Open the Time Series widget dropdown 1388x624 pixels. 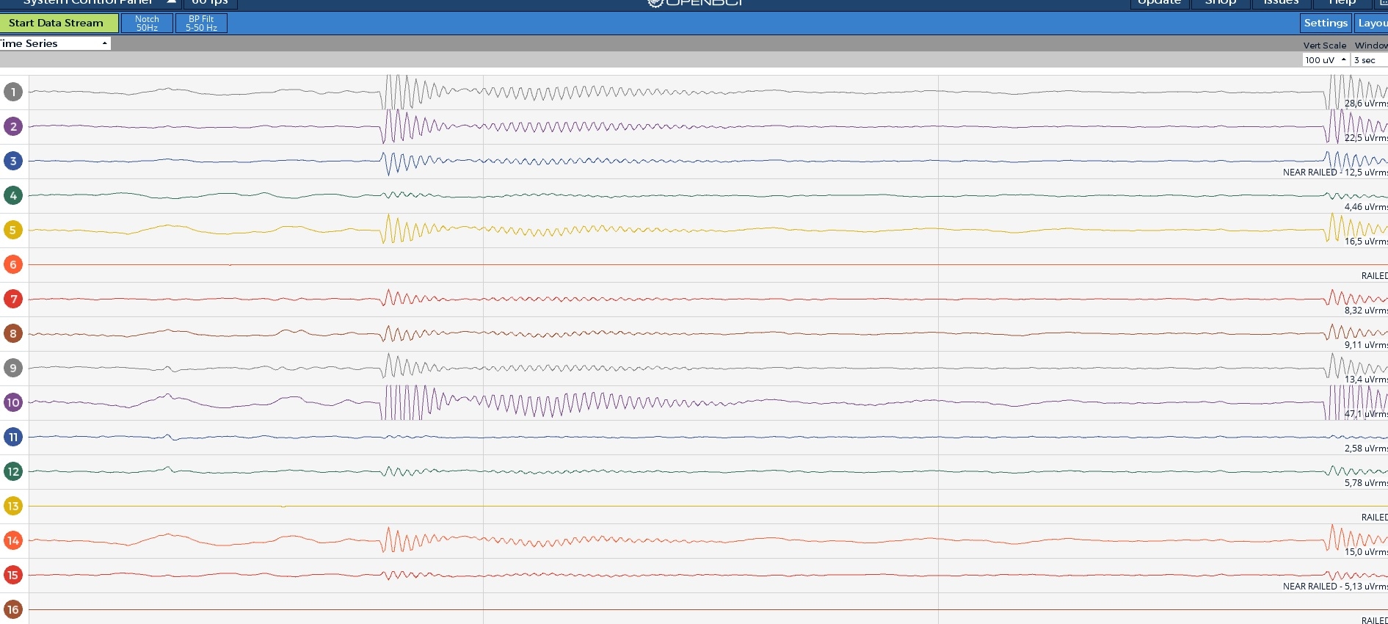54,43
